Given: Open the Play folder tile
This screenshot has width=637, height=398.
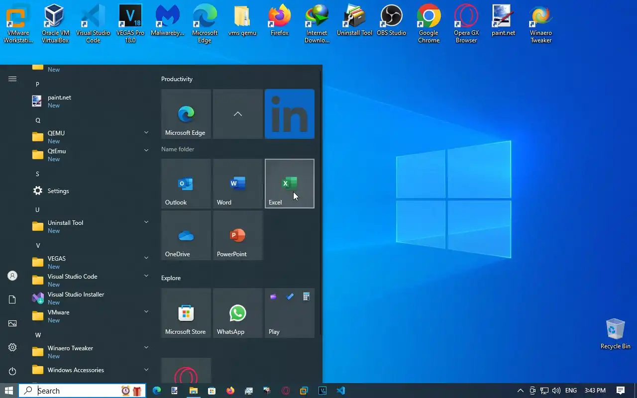Looking at the screenshot, I should pos(290,313).
